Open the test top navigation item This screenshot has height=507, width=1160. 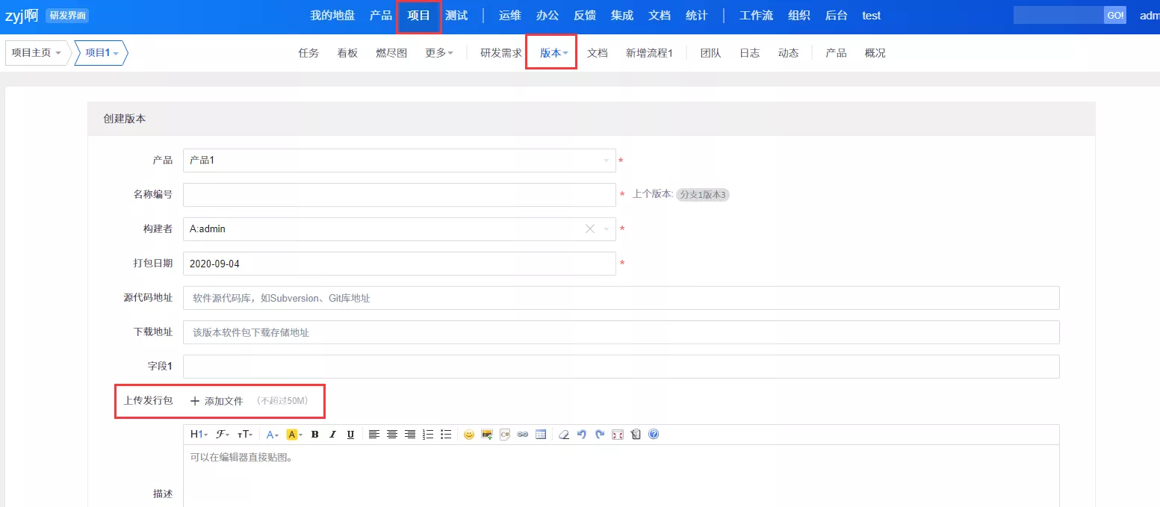(x=872, y=16)
